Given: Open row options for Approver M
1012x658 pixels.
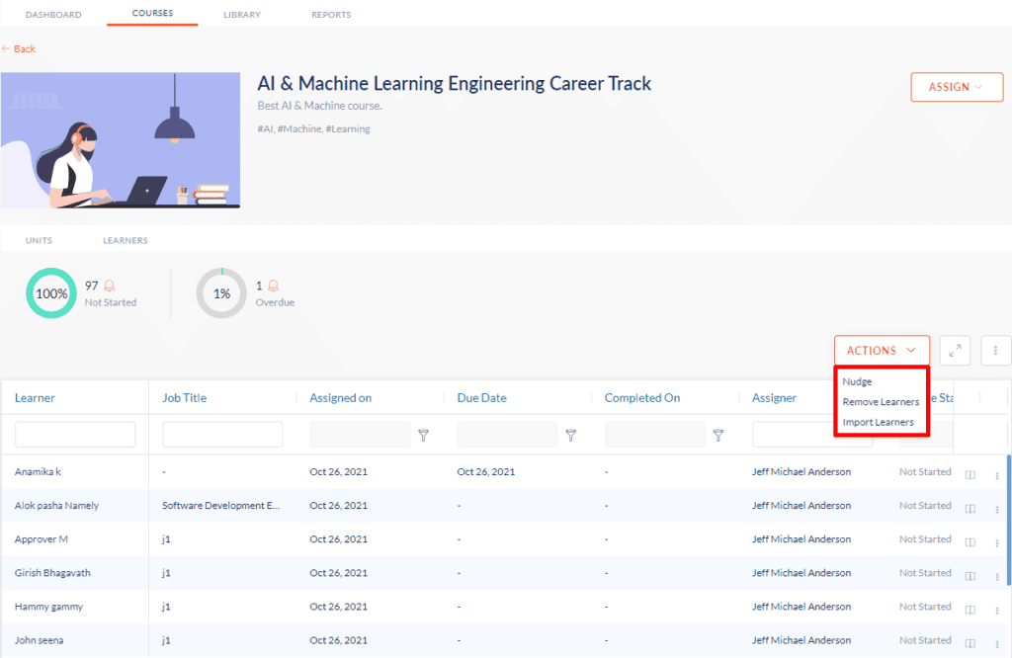Looking at the screenshot, I should 997,542.
